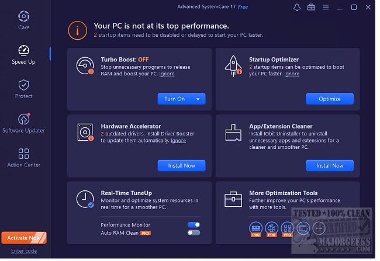The image size is (380, 261).
Task: Open the Internet Booster globe PRO icon
Action: [x=272, y=229]
